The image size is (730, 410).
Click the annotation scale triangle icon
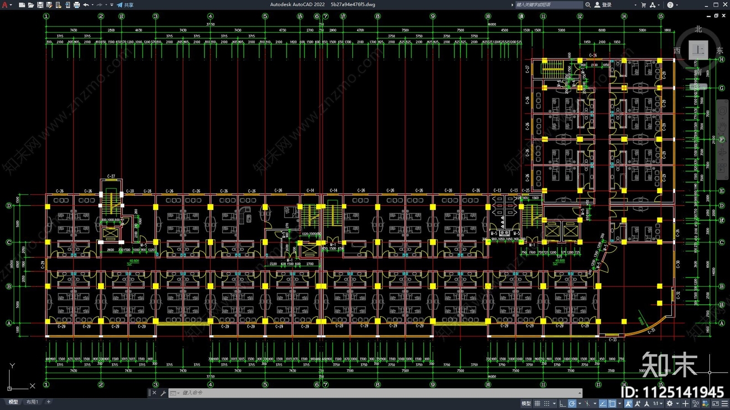pos(647,403)
